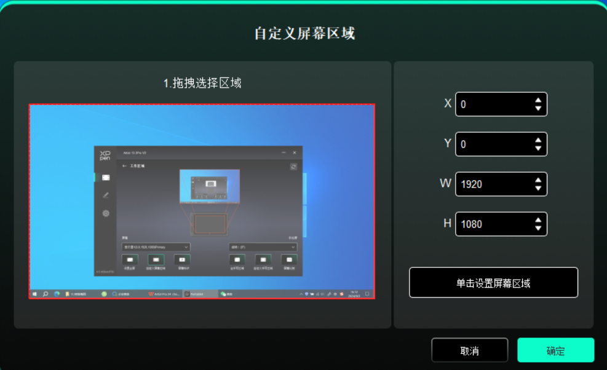
Task: Increase the W width with up arrow
Action: click(x=538, y=180)
